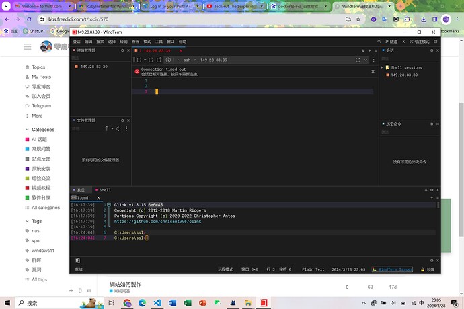This screenshot has width=464, height=309.
Task: Open settings gear of the bottom Shell panel
Action: pos(432,190)
